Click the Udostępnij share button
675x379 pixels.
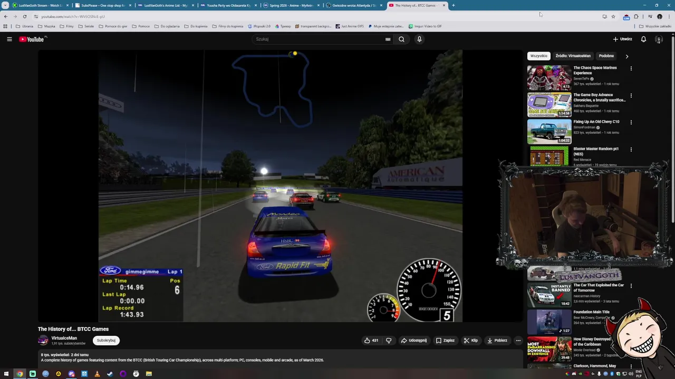(414, 341)
